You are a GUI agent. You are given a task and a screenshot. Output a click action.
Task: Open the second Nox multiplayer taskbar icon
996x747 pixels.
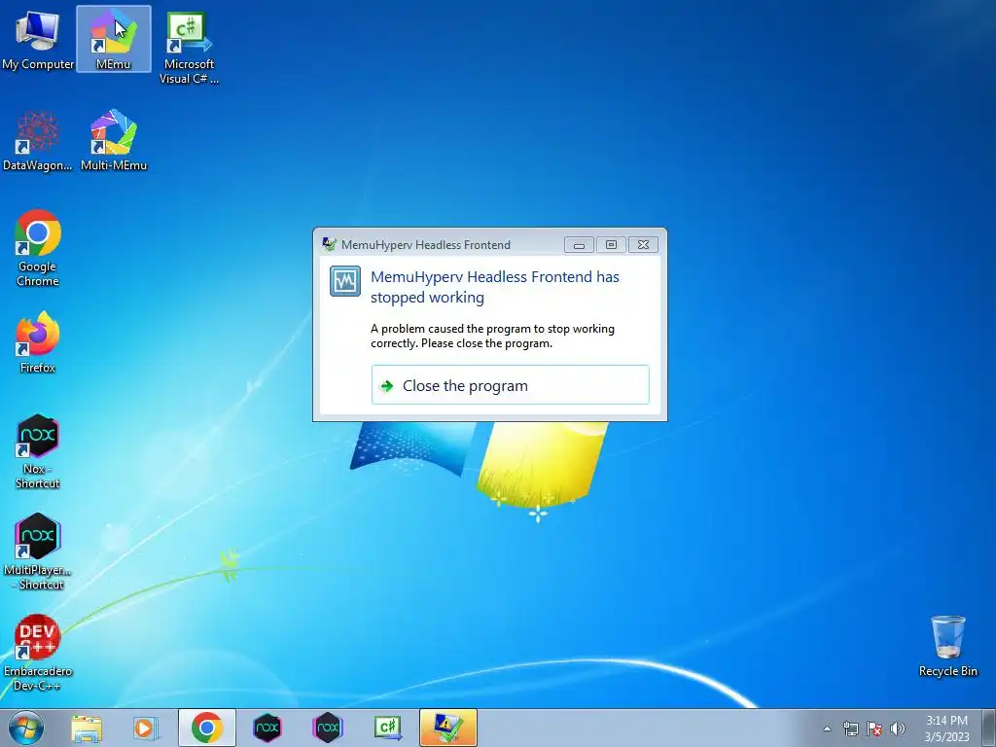pos(328,728)
